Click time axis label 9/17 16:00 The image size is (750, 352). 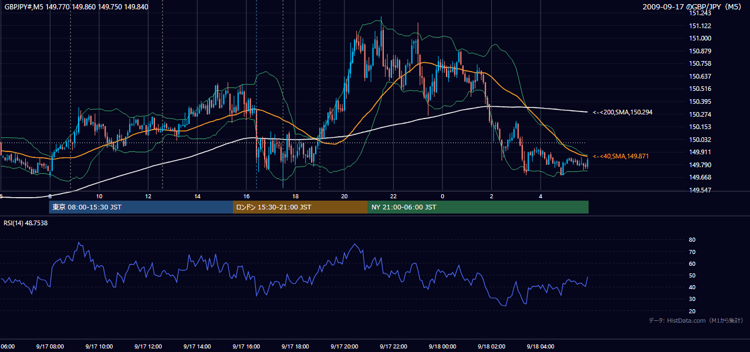[246, 346]
